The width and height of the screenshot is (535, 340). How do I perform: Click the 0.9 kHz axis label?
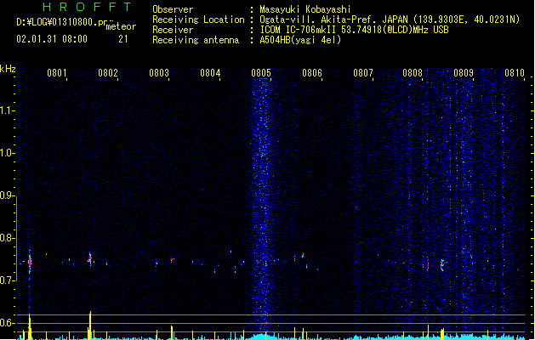(7, 195)
